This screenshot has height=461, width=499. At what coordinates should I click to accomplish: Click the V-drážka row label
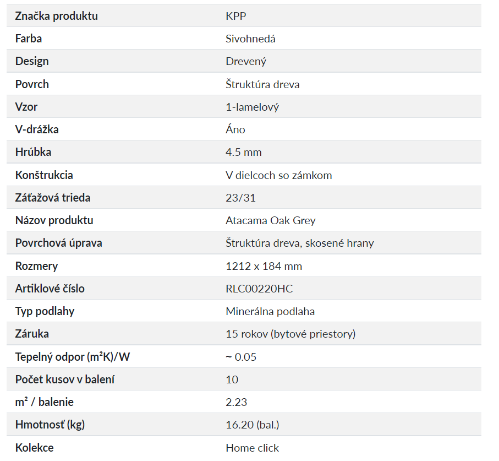37,129
